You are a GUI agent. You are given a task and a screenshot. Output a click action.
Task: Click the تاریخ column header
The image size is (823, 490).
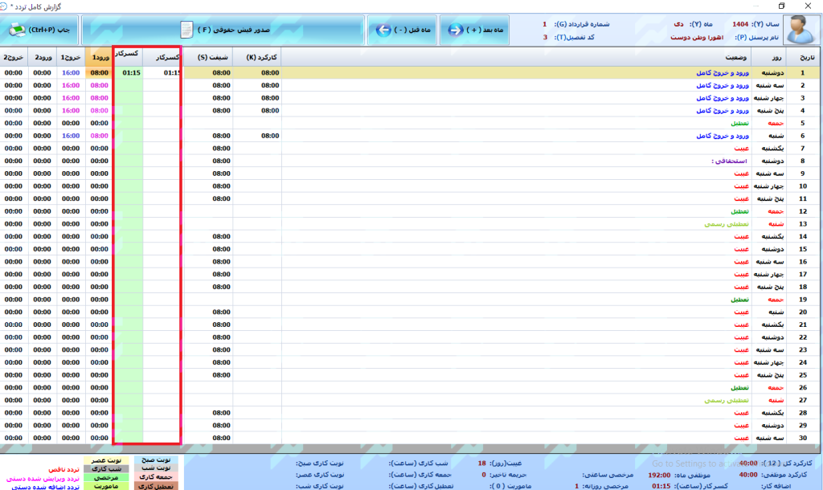[805, 58]
